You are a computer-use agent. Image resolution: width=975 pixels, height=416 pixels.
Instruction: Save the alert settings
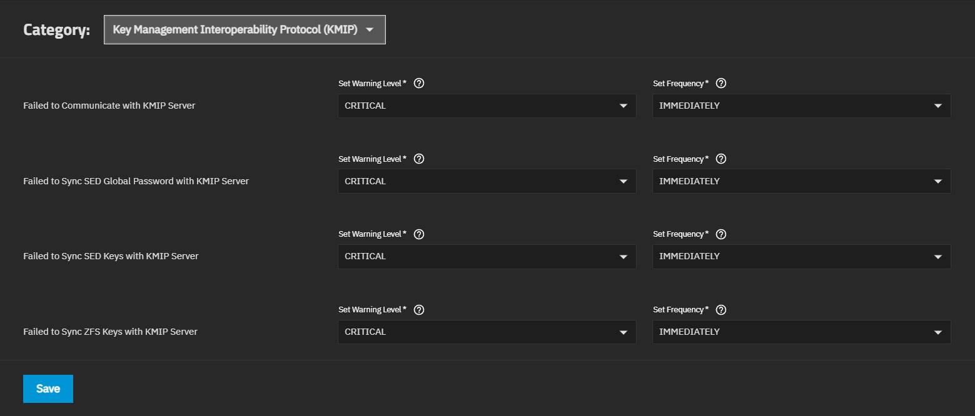click(x=48, y=389)
